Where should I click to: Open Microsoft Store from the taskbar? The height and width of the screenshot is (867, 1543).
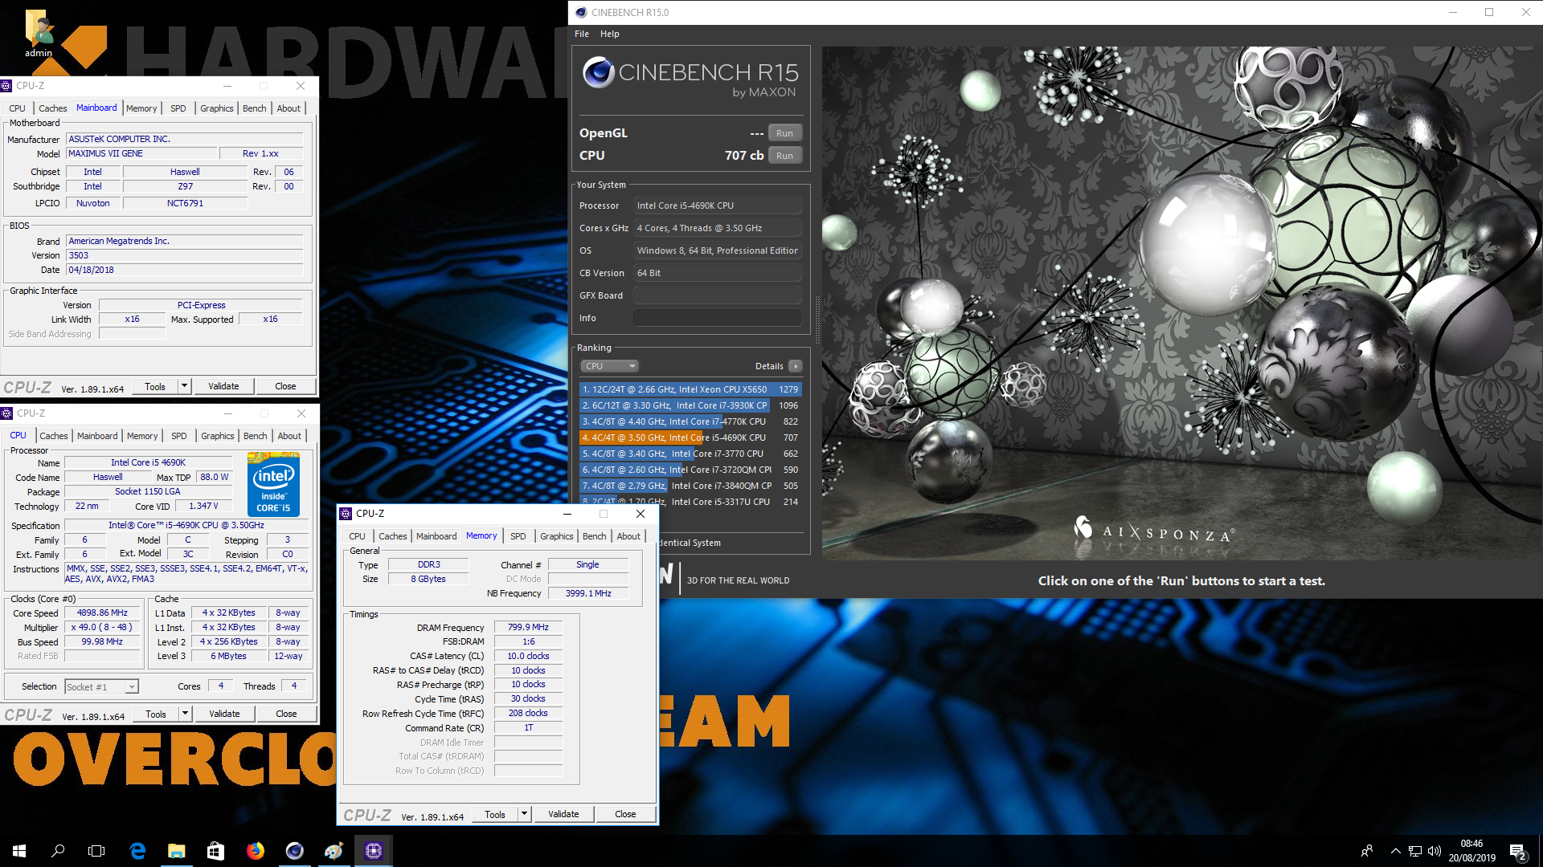[x=215, y=851]
